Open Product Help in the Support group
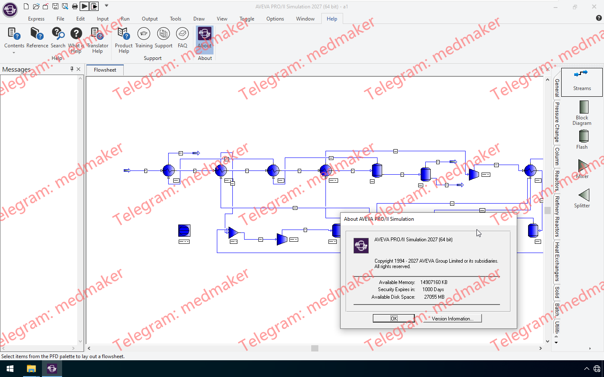 124,41
